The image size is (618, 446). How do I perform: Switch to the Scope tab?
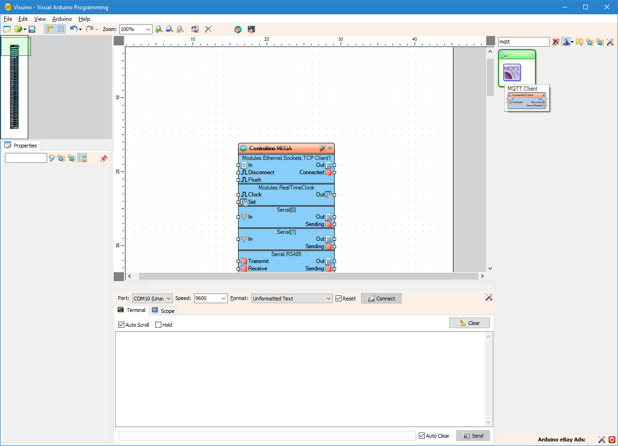[x=163, y=311]
